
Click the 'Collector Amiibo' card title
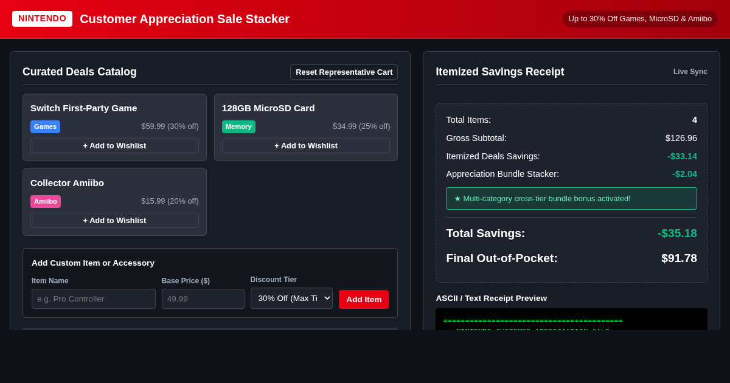[67, 183]
